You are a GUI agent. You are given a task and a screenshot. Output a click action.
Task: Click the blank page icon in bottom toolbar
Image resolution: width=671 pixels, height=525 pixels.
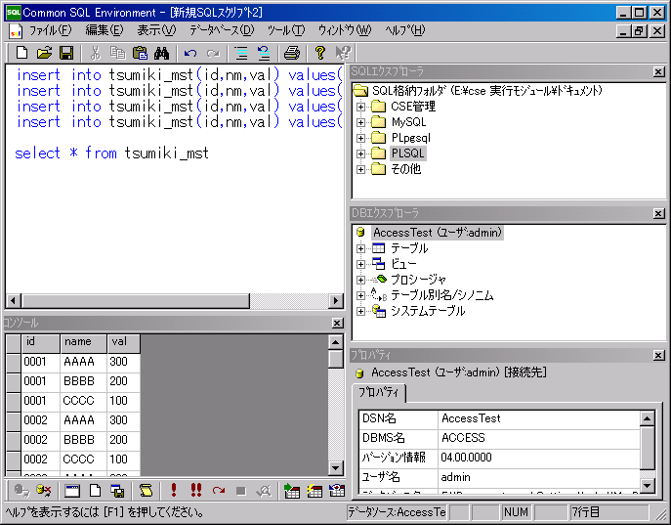point(95,491)
